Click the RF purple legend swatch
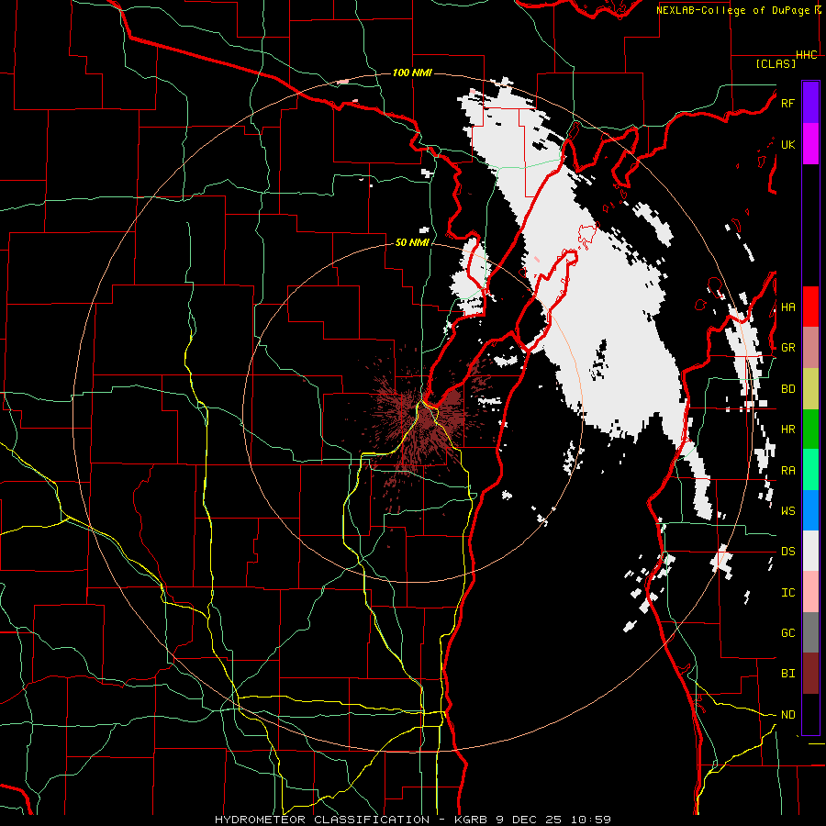The height and width of the screenshot is (826, 826). [810, 103]
